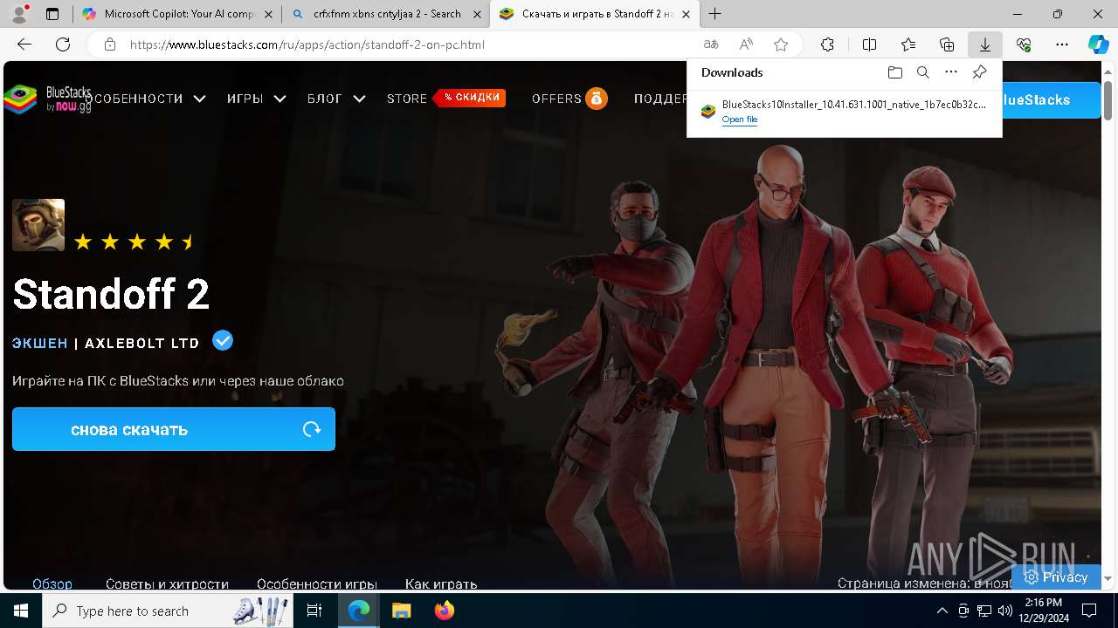This screenshot has height=628, width=1118.
Task: Go back to the previous page
Action: (x=24, y=44)
